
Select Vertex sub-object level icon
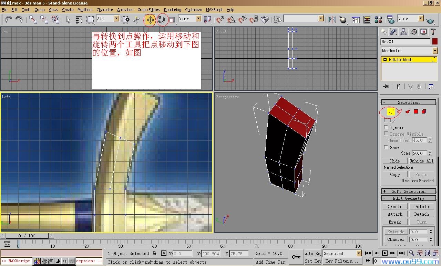(391, 111)
